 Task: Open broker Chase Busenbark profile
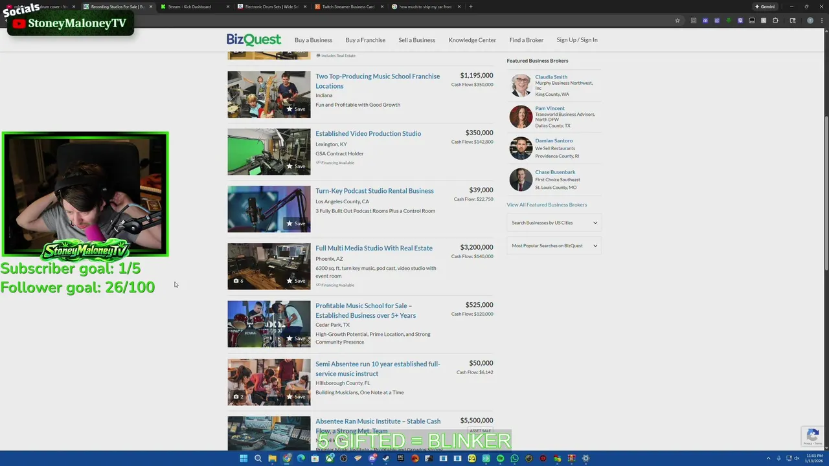[555, 172]
